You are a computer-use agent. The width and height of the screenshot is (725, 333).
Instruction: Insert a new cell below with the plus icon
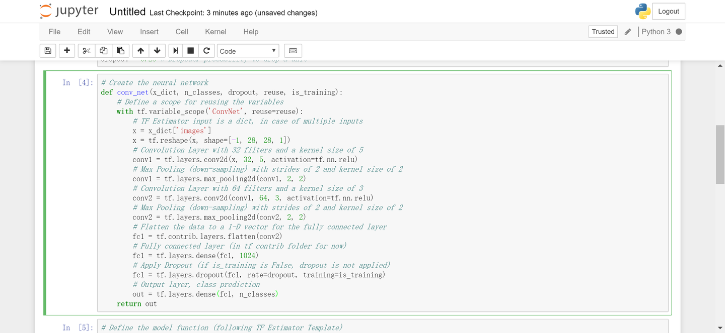(x=67, y=51)
